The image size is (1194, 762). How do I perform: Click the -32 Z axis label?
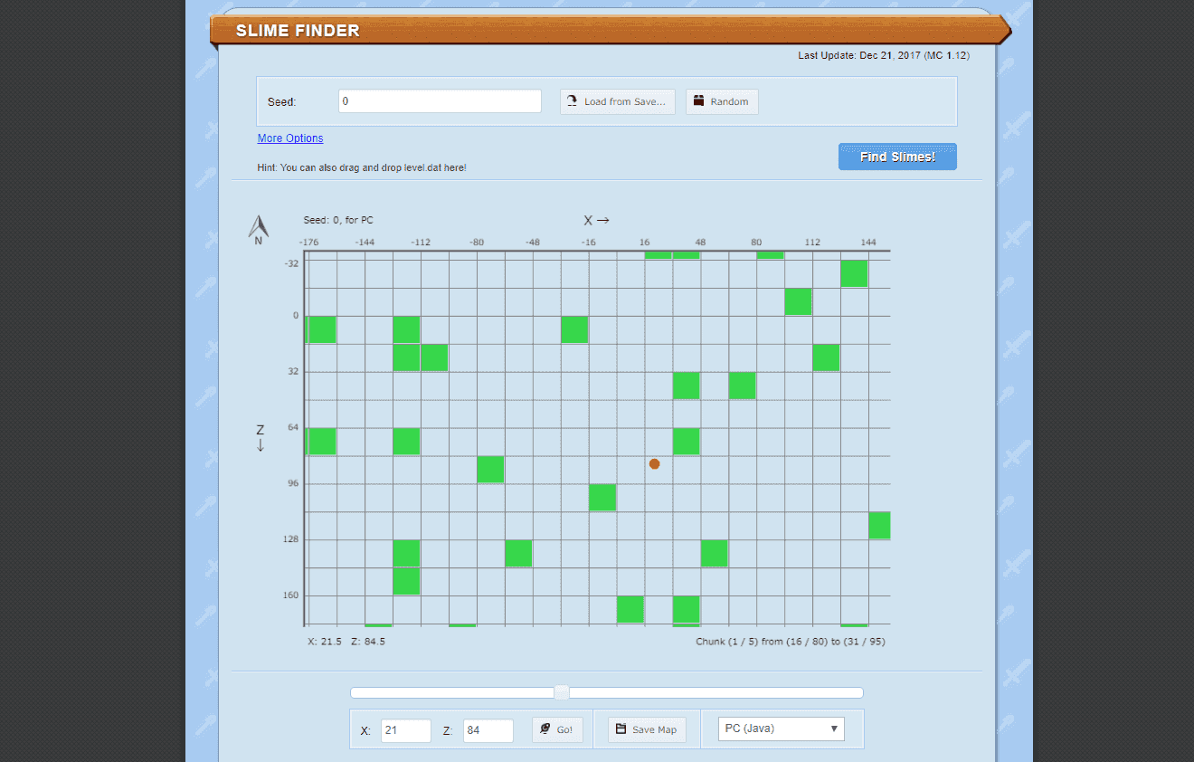click(x=291, y=263)
